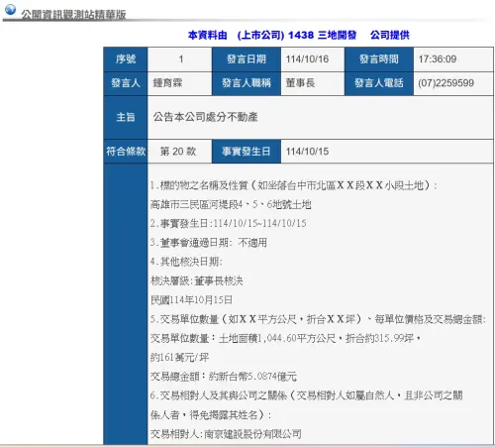Click line 6.交易相對人及其與公司之關係
495x447 pixels.
tap(306, 395)
